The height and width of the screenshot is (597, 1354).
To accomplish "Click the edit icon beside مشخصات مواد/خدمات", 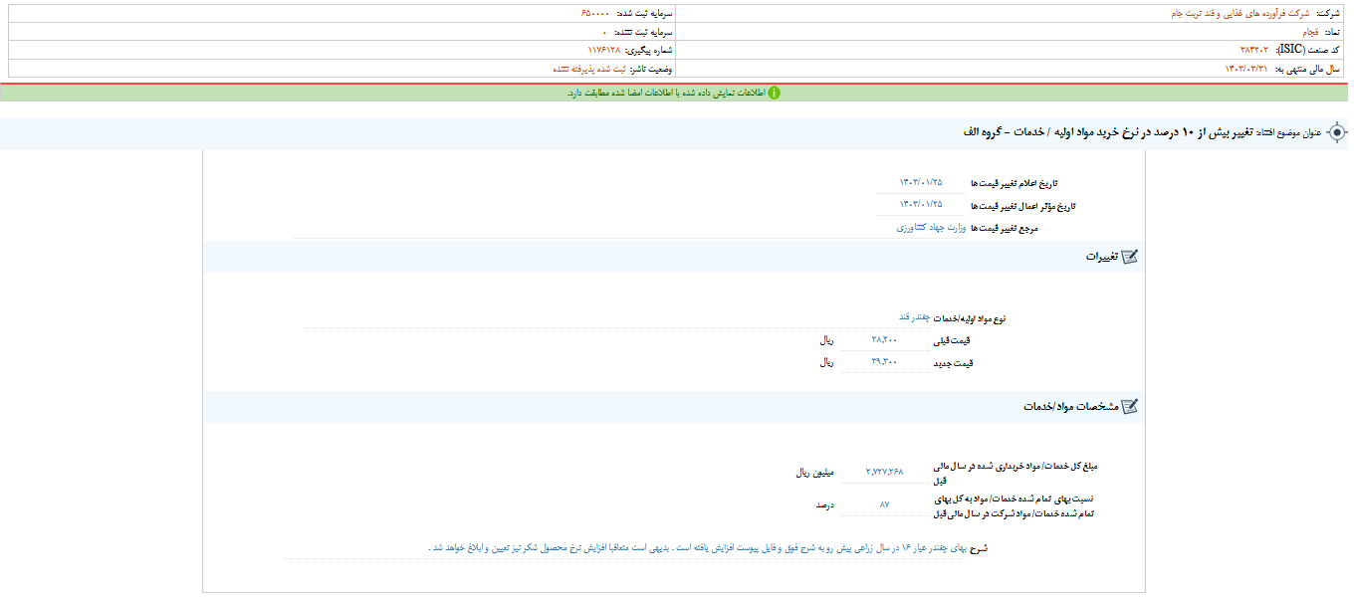I will pos(1130,404).
